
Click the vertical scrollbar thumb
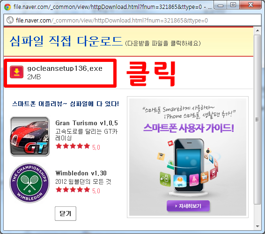[x=258, y=120]
